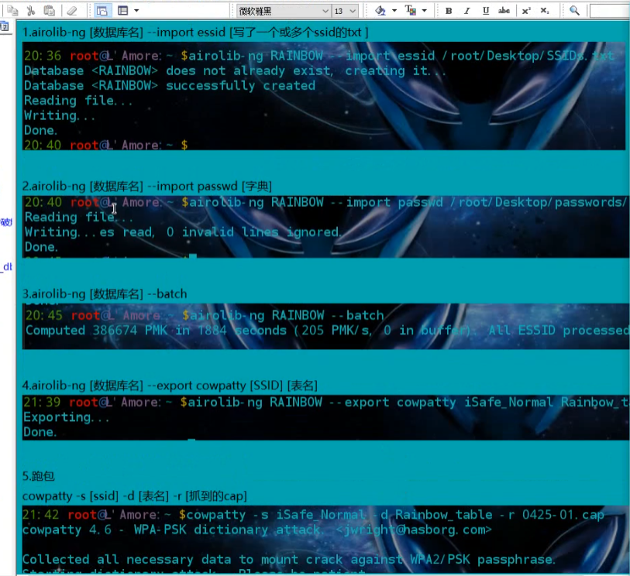The image size is (630, 576).
Task: Click the 'Exporting...' terminal screenshot
Action: pyautogui.click(x=326, y=417)
